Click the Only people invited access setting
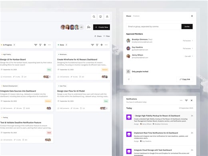The image size is (208, 156). (x=140, y=72)
